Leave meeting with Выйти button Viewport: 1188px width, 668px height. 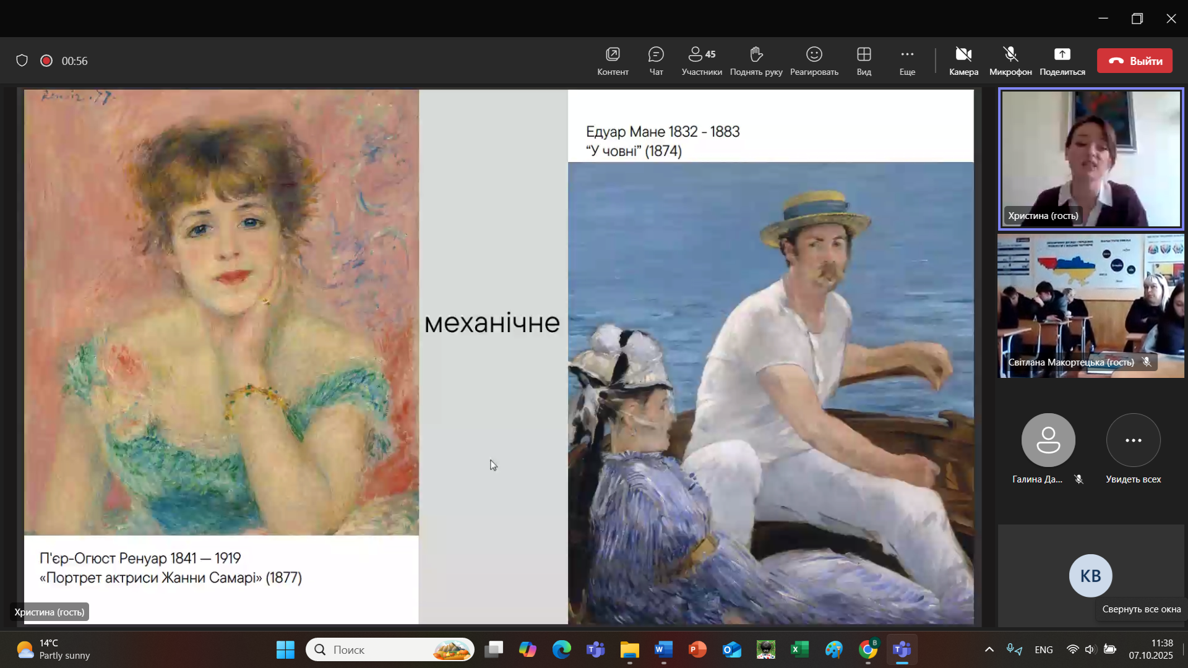pos(1134,61)
